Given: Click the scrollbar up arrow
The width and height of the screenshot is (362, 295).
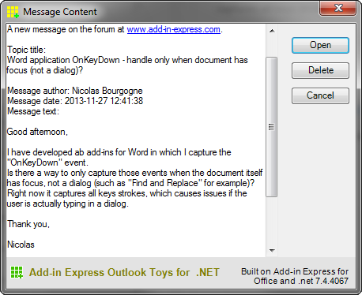Looking at the screenshot, I should point(272,31).
